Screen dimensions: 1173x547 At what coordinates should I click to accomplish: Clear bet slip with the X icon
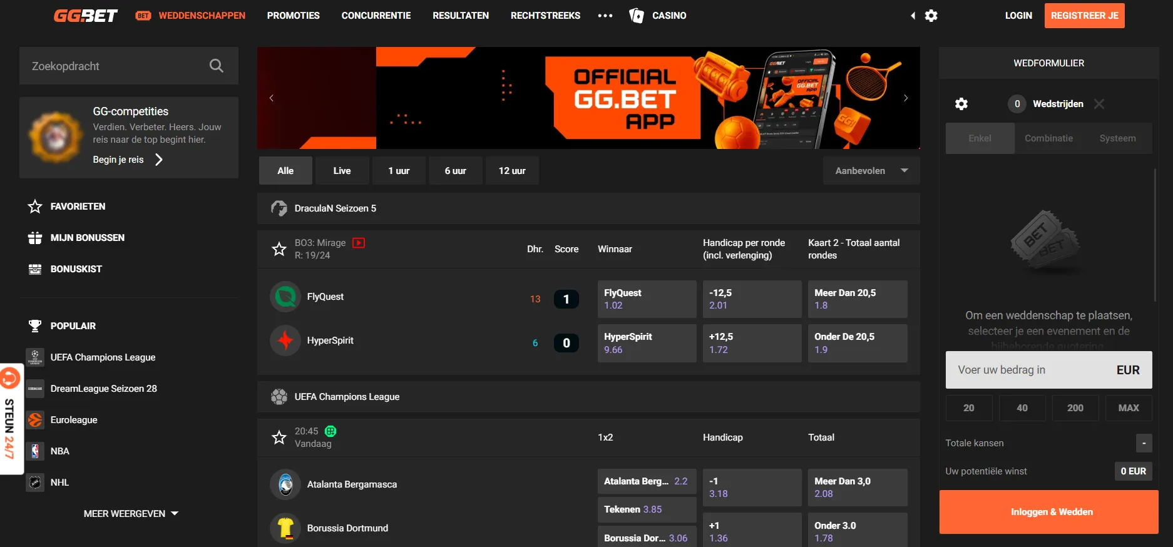click(x=1099, y=104)
